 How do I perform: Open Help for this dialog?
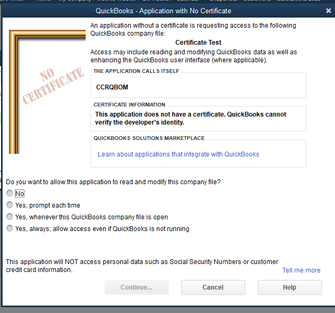tap(289, 287)
